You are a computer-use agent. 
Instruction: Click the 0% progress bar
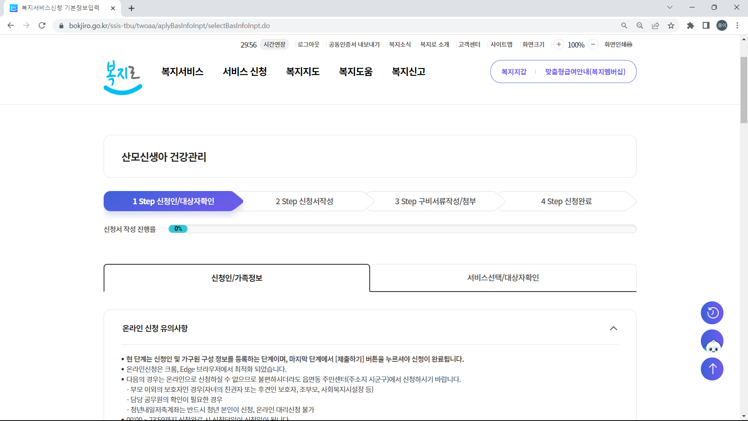click(178, 229)
